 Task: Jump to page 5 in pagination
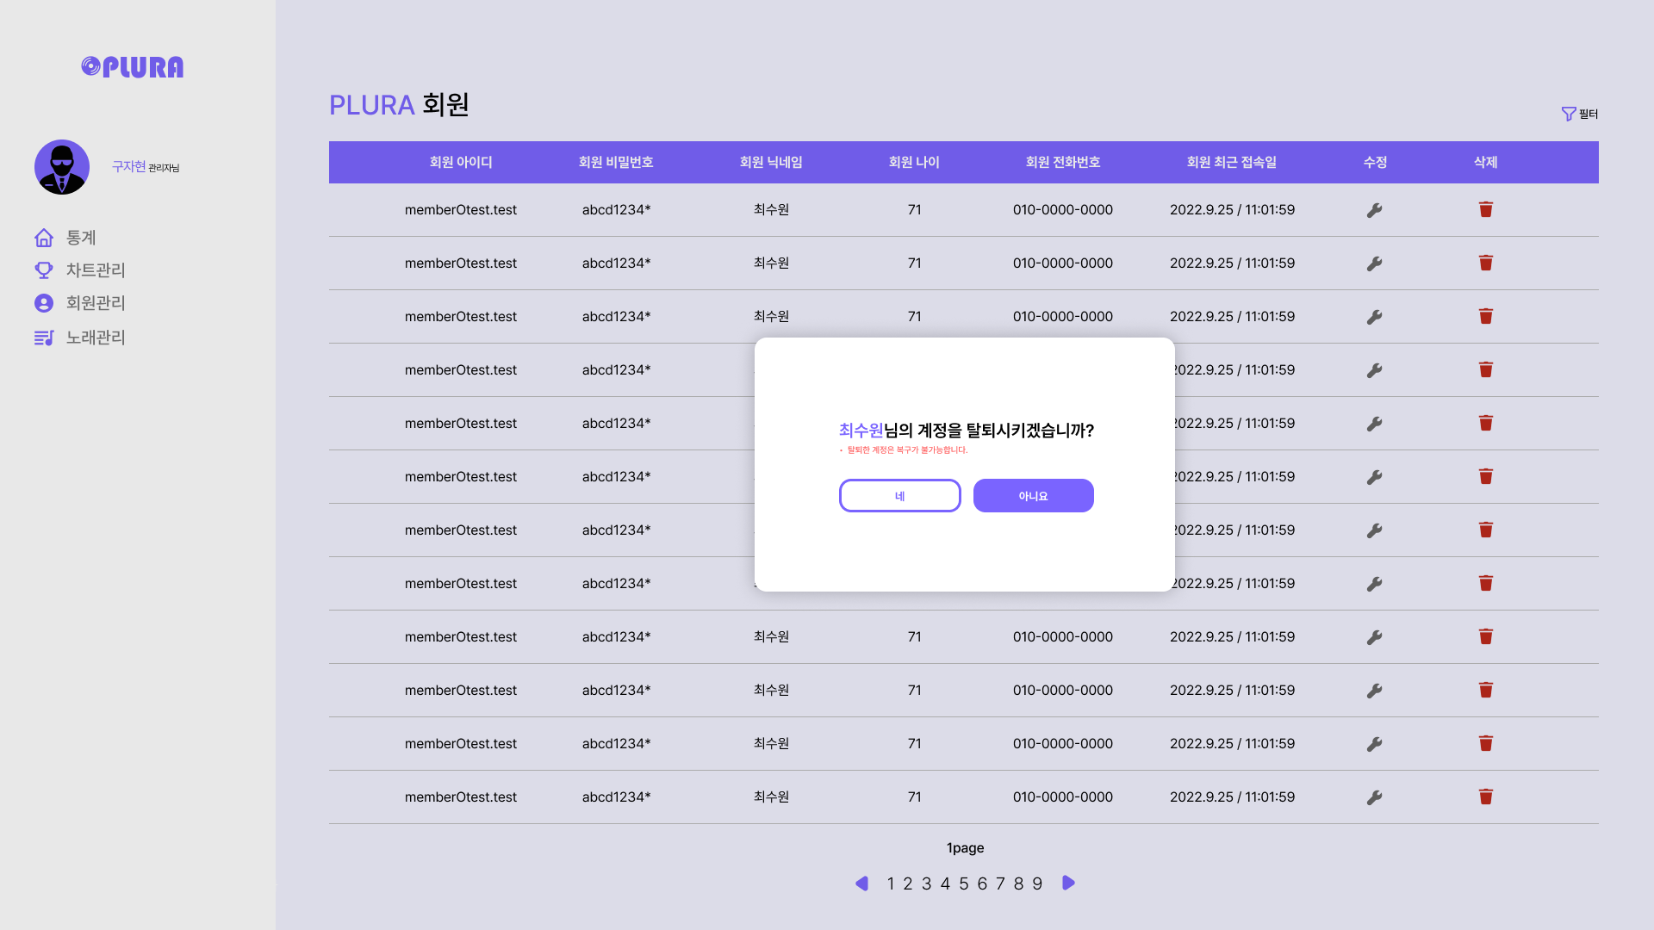point(964,884)
